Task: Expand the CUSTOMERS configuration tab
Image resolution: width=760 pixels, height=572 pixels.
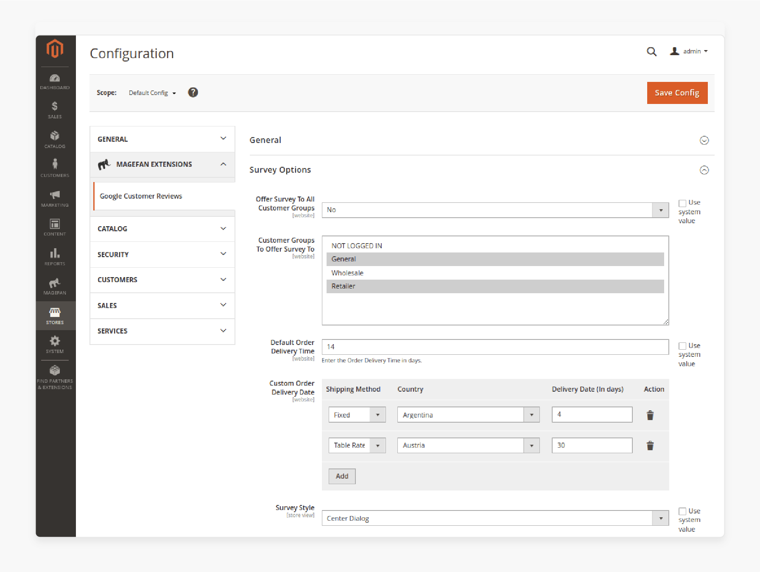Action: (x=162, y=280)
